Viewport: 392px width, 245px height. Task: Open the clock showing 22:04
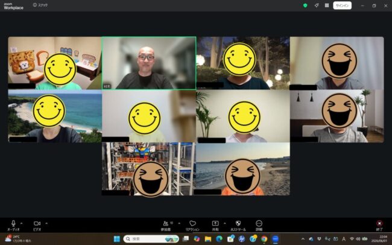click(379, 239)
